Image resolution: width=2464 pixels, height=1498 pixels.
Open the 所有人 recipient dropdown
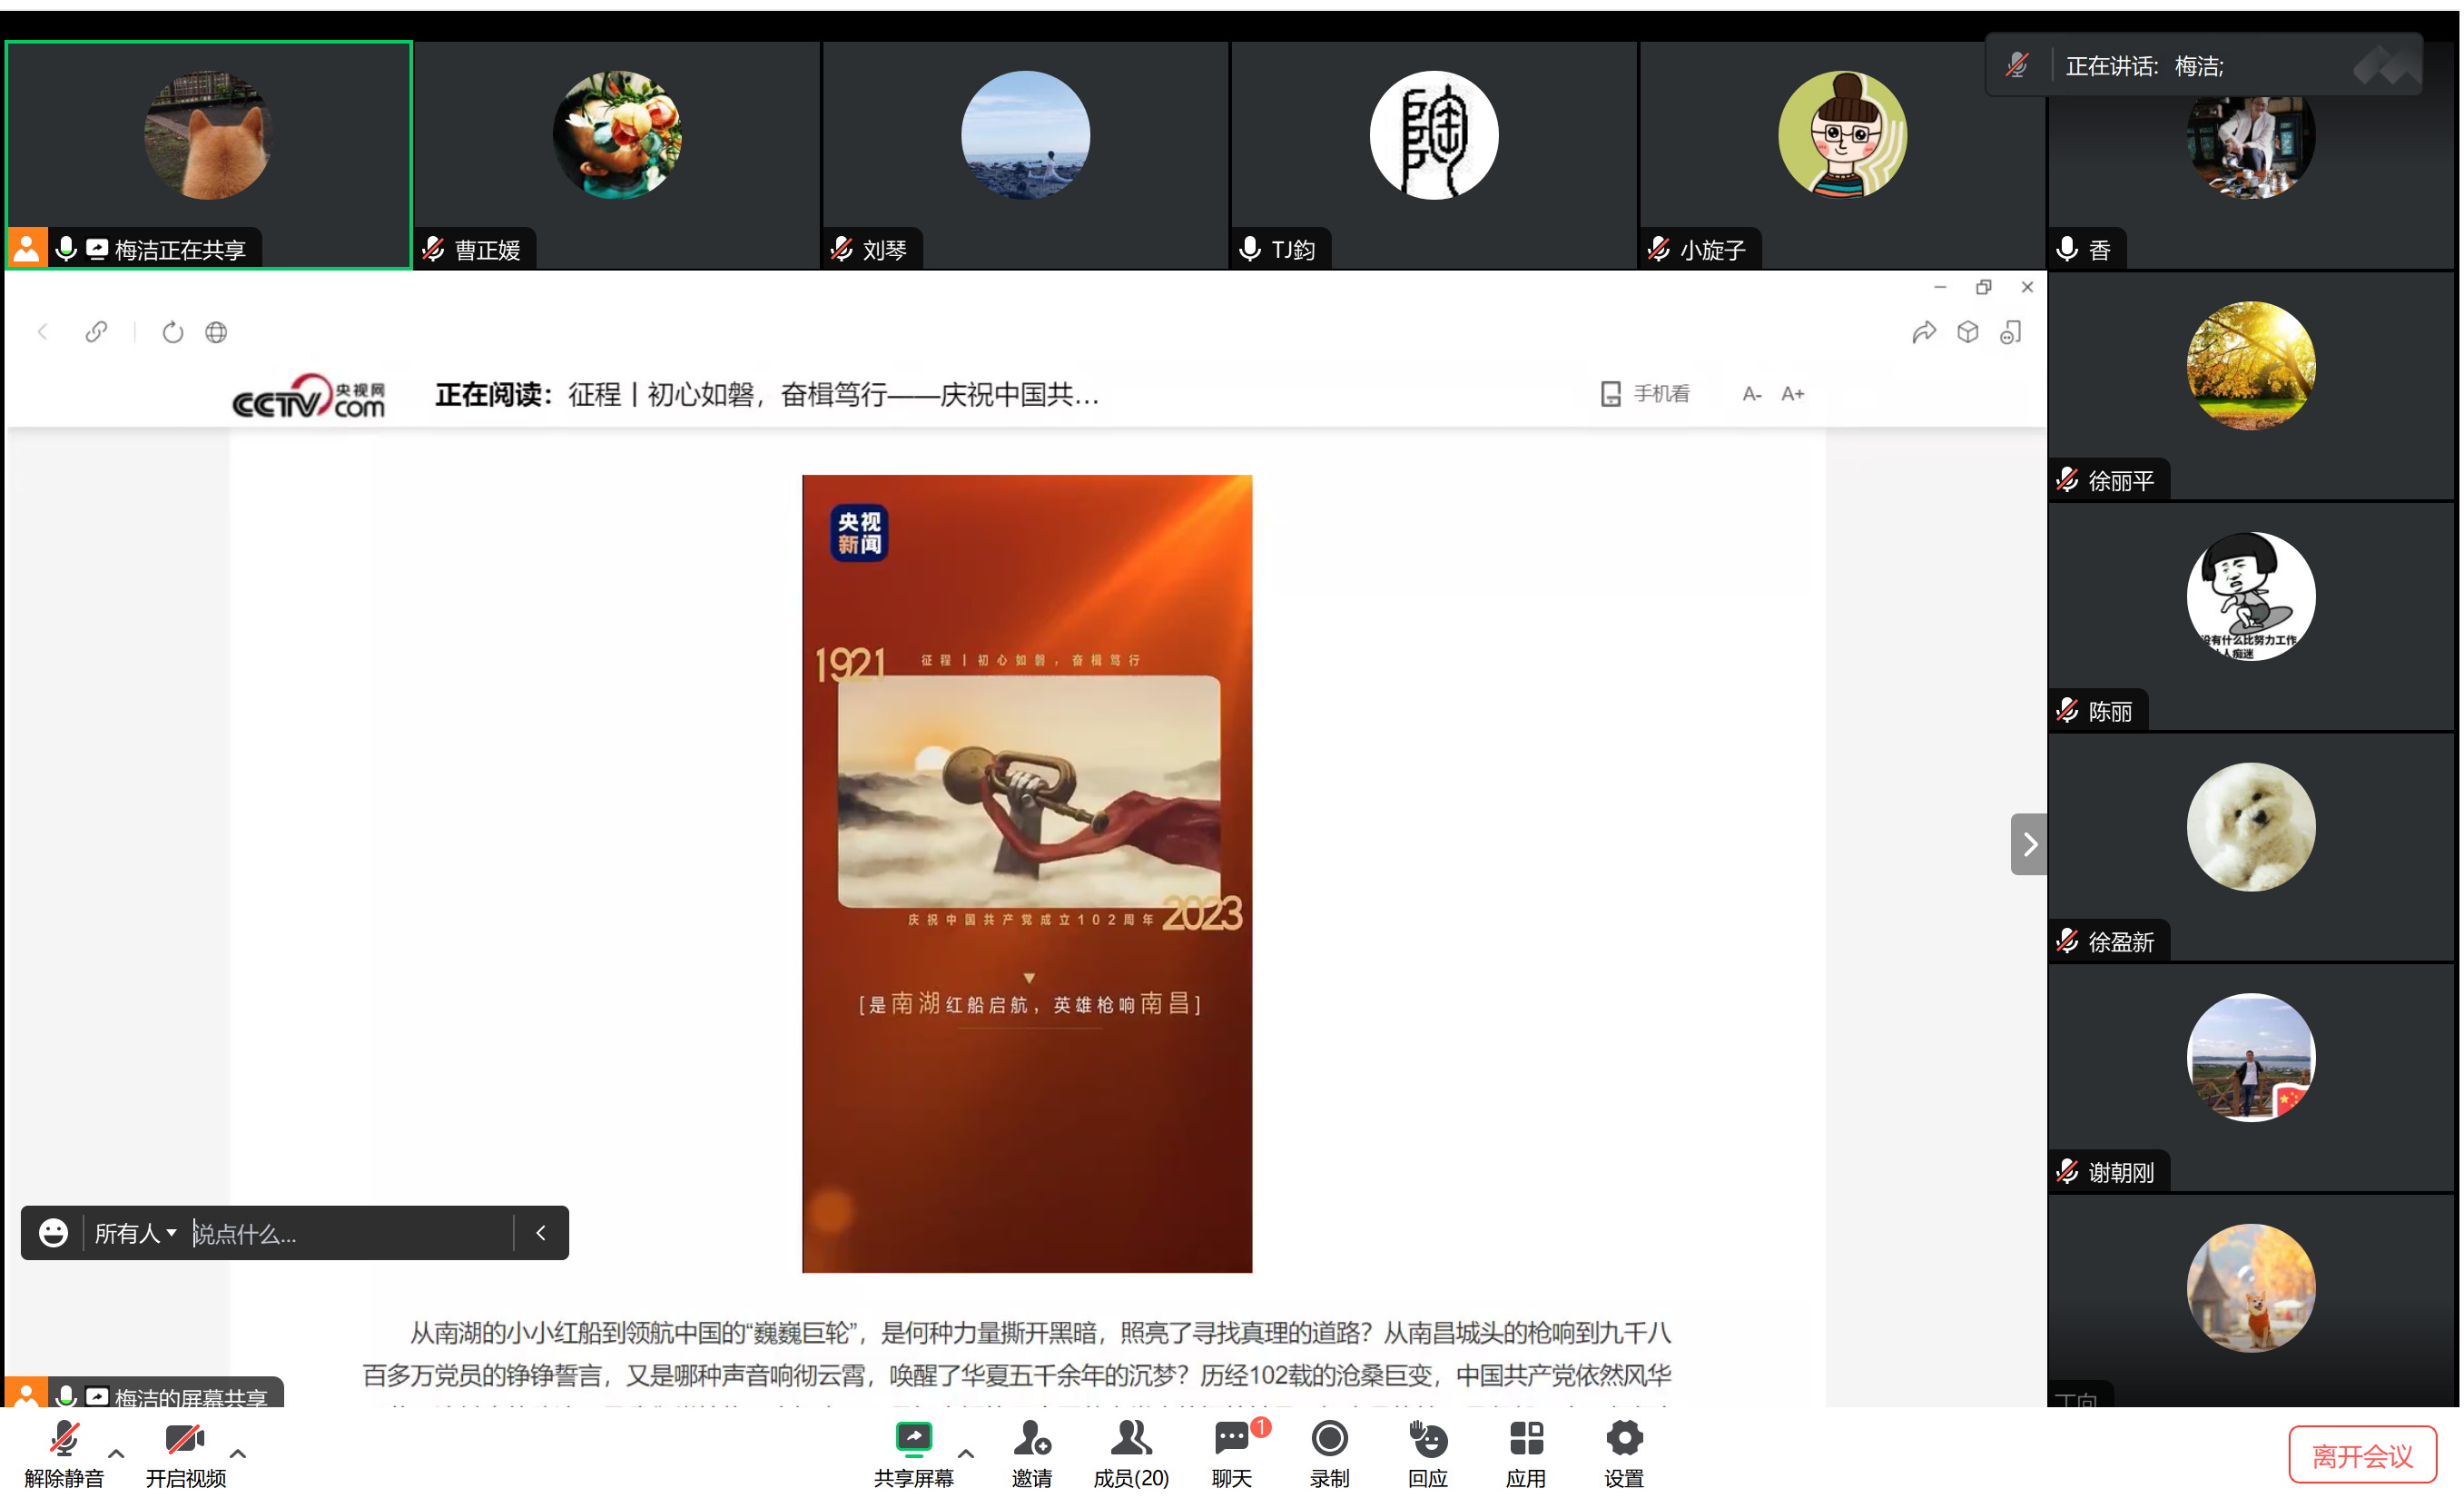(x=135, y=1233)
